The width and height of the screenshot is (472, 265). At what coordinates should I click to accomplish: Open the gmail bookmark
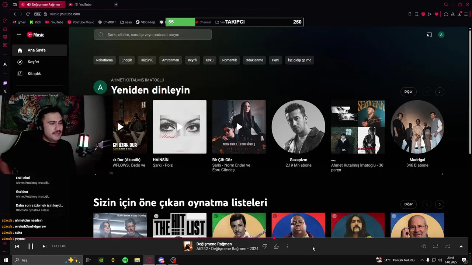[x=19, y=22]
